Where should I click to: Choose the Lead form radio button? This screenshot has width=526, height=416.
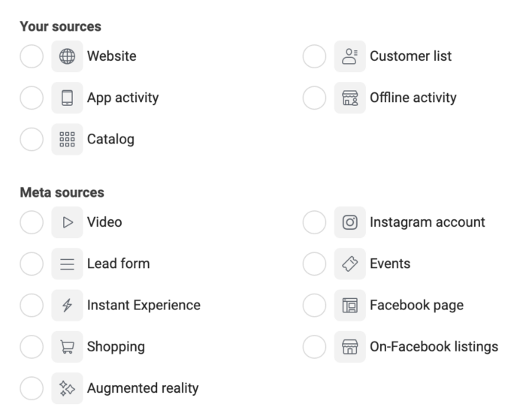32,264
